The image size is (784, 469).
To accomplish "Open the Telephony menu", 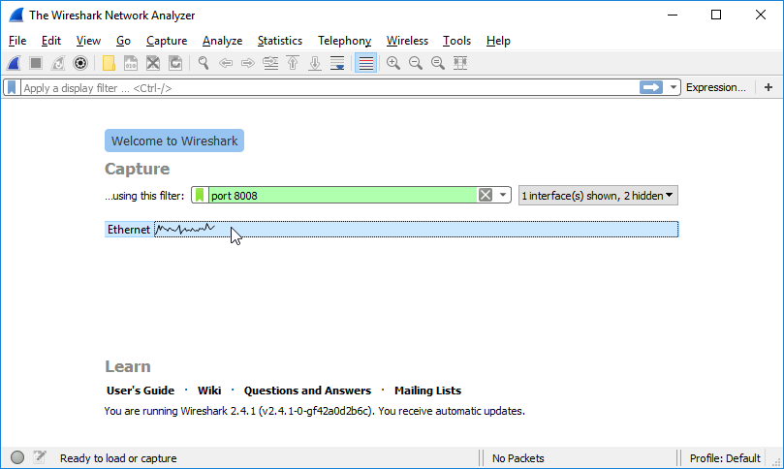I will (x=344, y=41).
